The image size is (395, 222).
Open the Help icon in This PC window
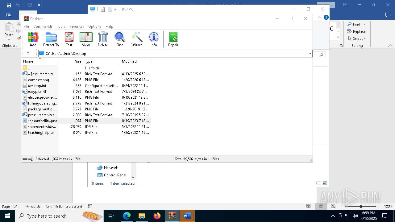[x=326, y=17]
